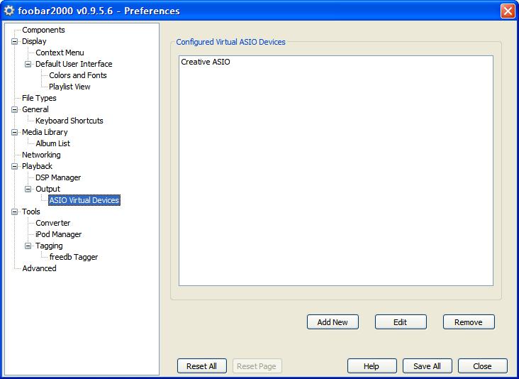Click the Add New button

(333, 322)
